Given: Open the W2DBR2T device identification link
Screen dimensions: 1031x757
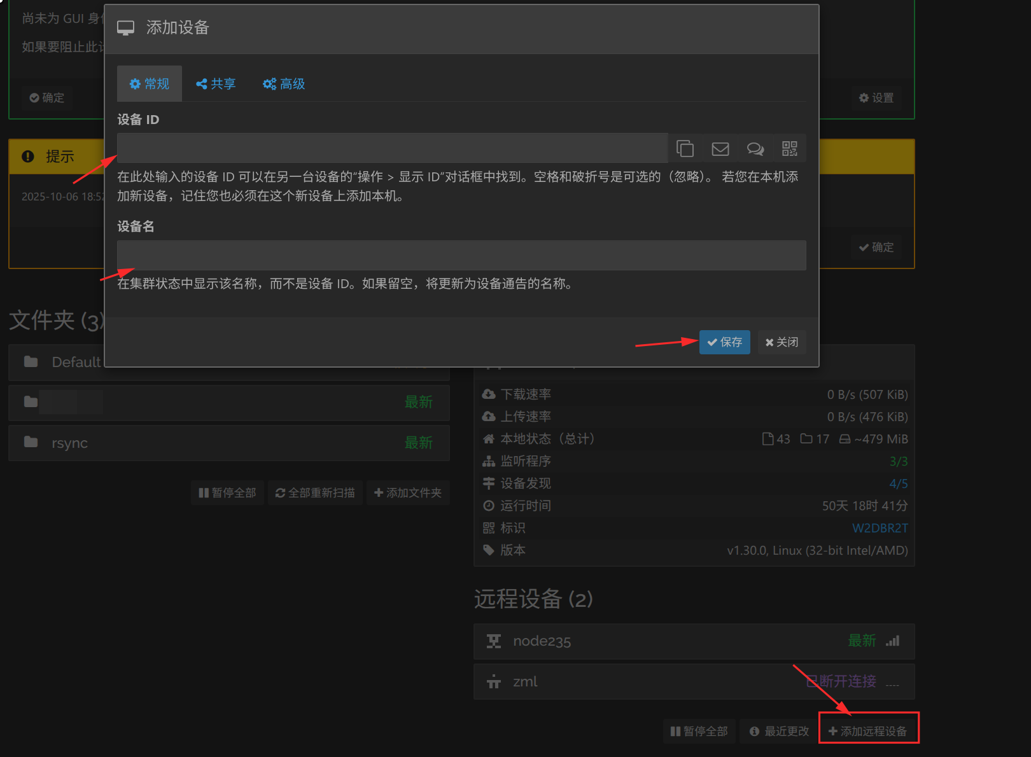Looking at the screenshot, I should click(x=880, y=528).
